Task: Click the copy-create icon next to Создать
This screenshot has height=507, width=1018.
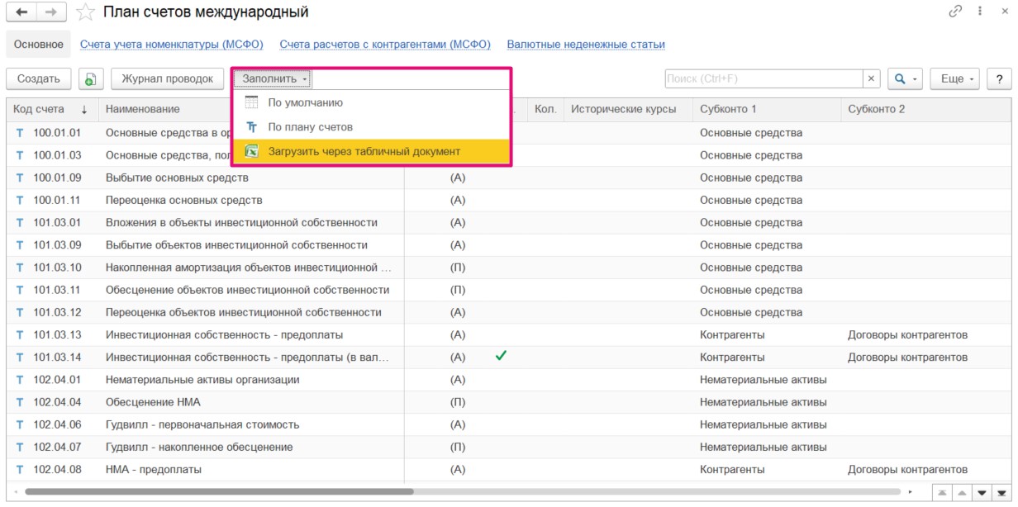Action: click(91, 79)
